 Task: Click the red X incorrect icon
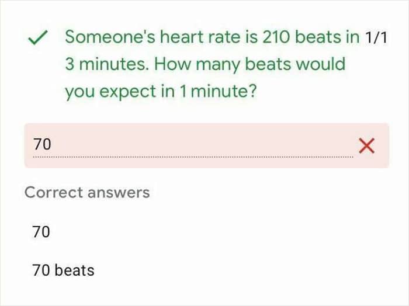[366, 145]
